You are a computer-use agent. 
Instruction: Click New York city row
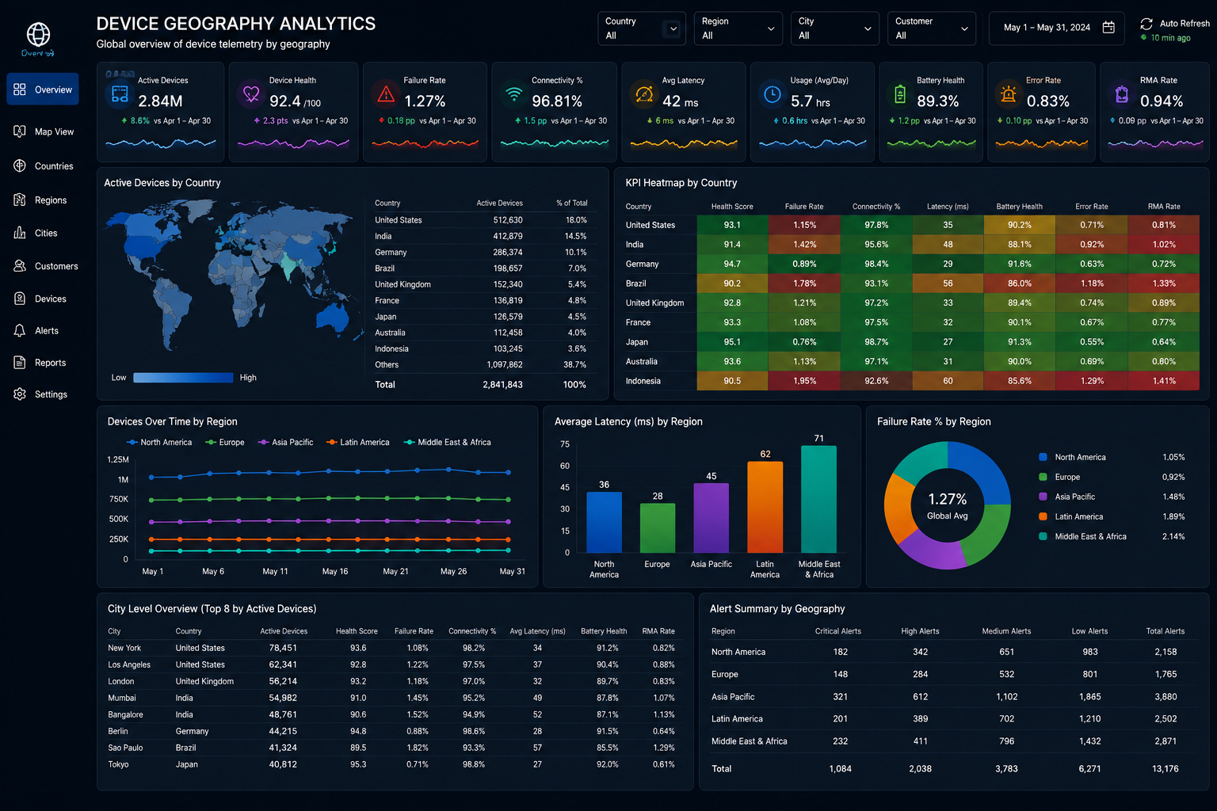coord(392,648)
